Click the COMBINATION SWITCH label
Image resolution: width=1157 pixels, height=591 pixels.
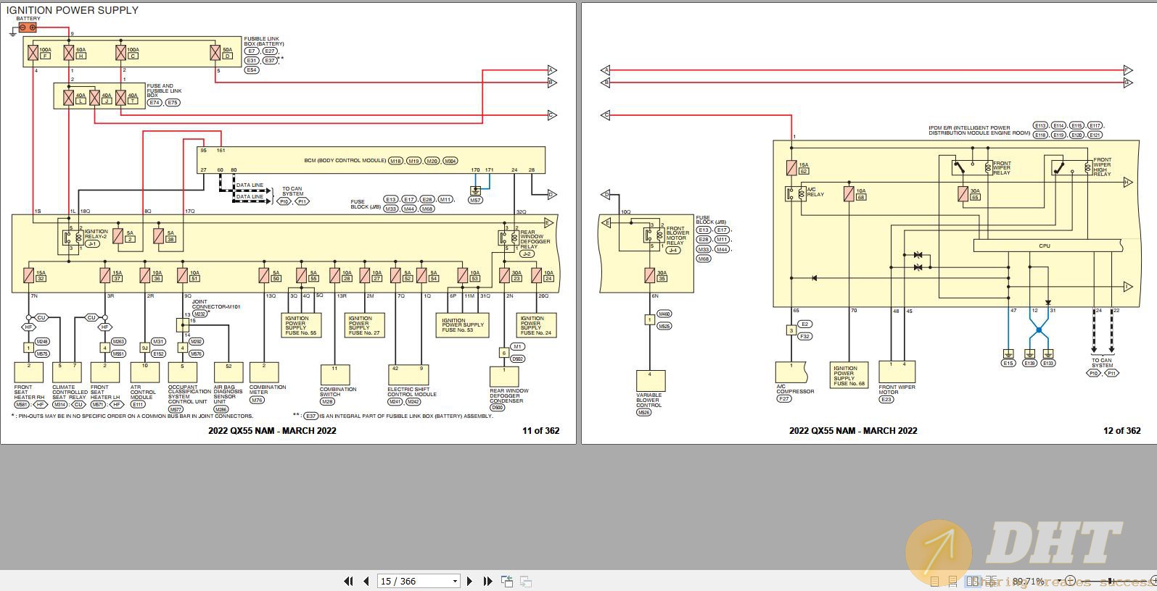tap(338, 392)
